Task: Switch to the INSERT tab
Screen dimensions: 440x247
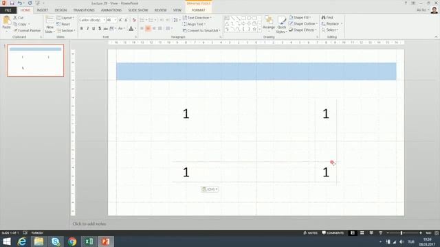Action: pyautogui.click(x=43, y=10)
